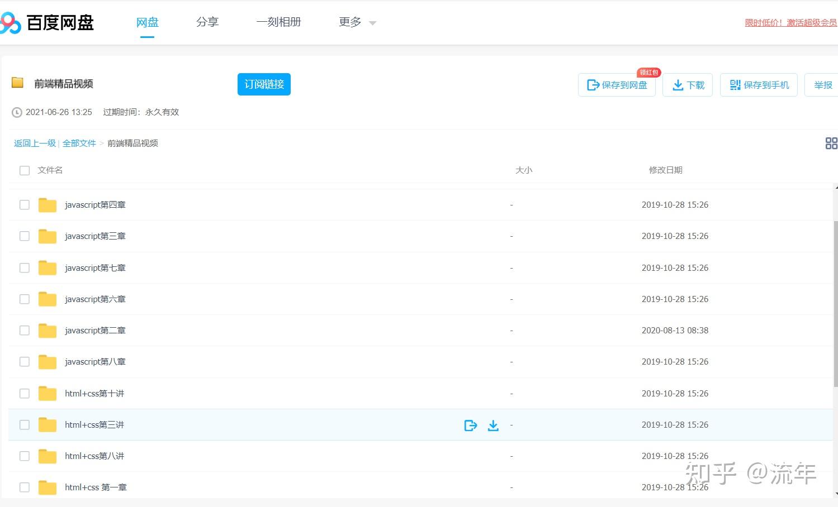Open the javascript第三章 folder icon

(48, 236)
